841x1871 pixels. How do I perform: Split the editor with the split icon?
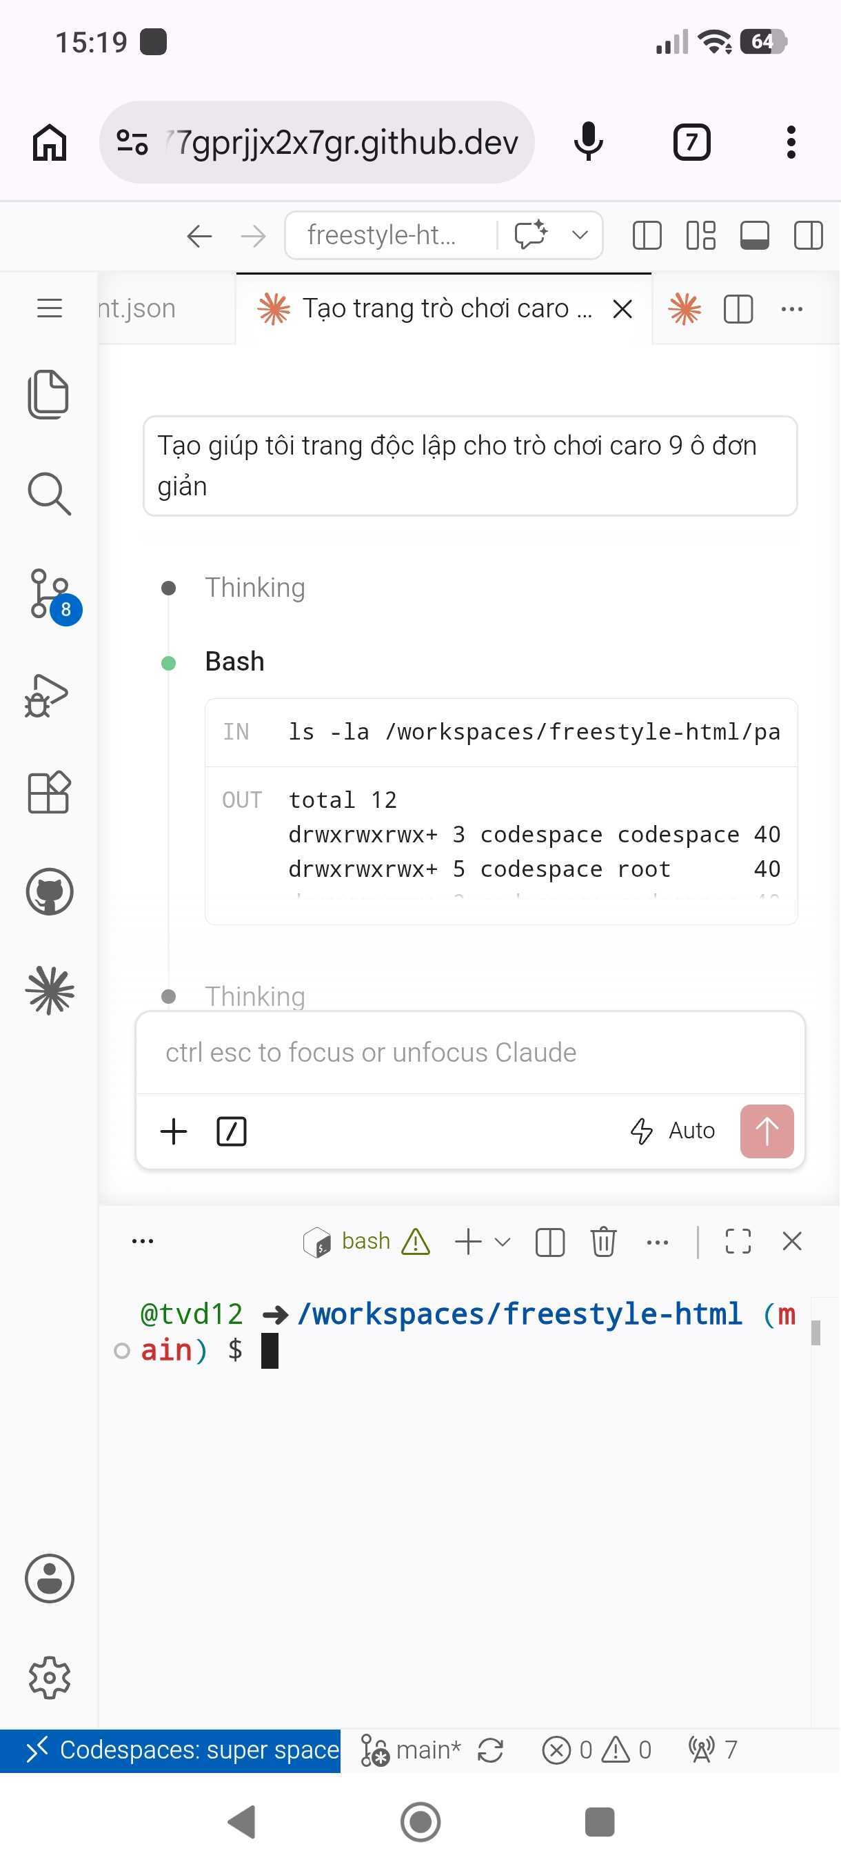point(738,309)
